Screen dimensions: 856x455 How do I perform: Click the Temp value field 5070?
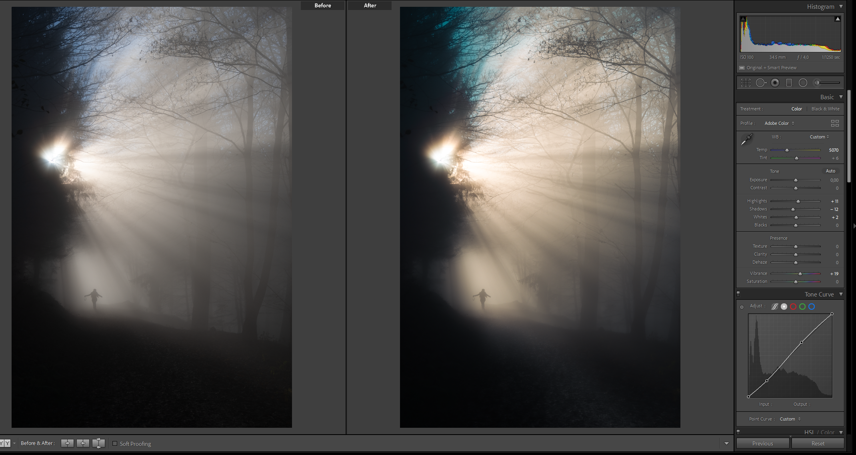click(x=834, y=150)
